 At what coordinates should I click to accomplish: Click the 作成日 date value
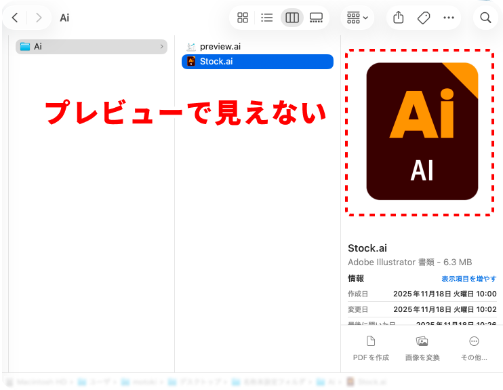point(445,294)
